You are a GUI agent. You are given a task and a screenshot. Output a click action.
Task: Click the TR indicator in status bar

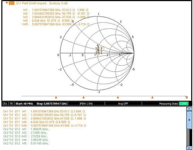pyautogui.click(x=12, y=103)
